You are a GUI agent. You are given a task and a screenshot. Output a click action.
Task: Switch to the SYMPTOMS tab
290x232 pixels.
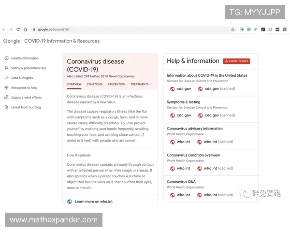click(95, 84)
